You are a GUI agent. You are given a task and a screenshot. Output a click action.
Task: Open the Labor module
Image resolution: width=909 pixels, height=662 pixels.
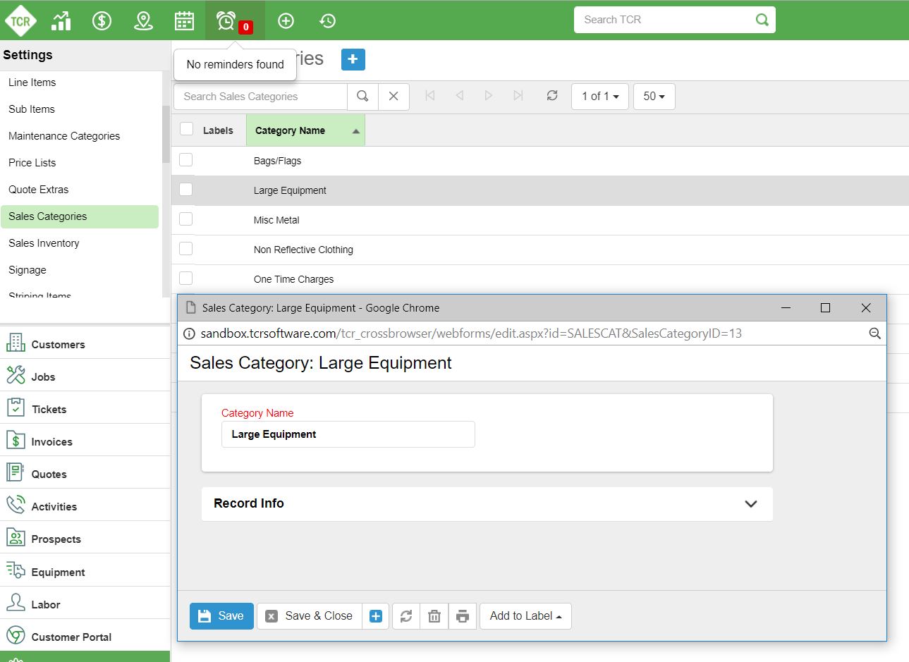[x=85, y=604]
